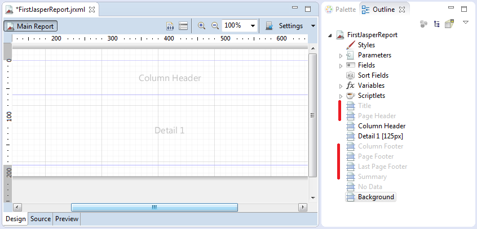Open the Outline view menu triangle
Viewport: 477px width, 229px height.
[x=465, y=22]
